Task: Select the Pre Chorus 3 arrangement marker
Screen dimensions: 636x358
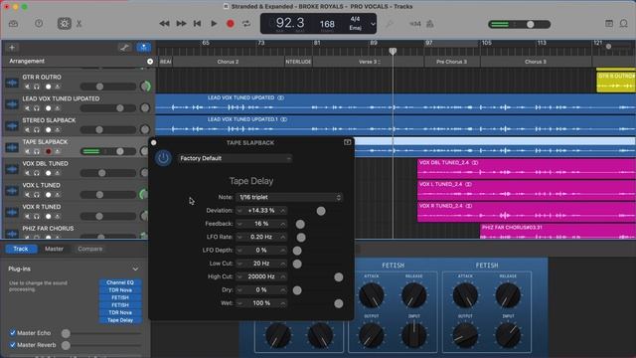Action: point(452,62)
